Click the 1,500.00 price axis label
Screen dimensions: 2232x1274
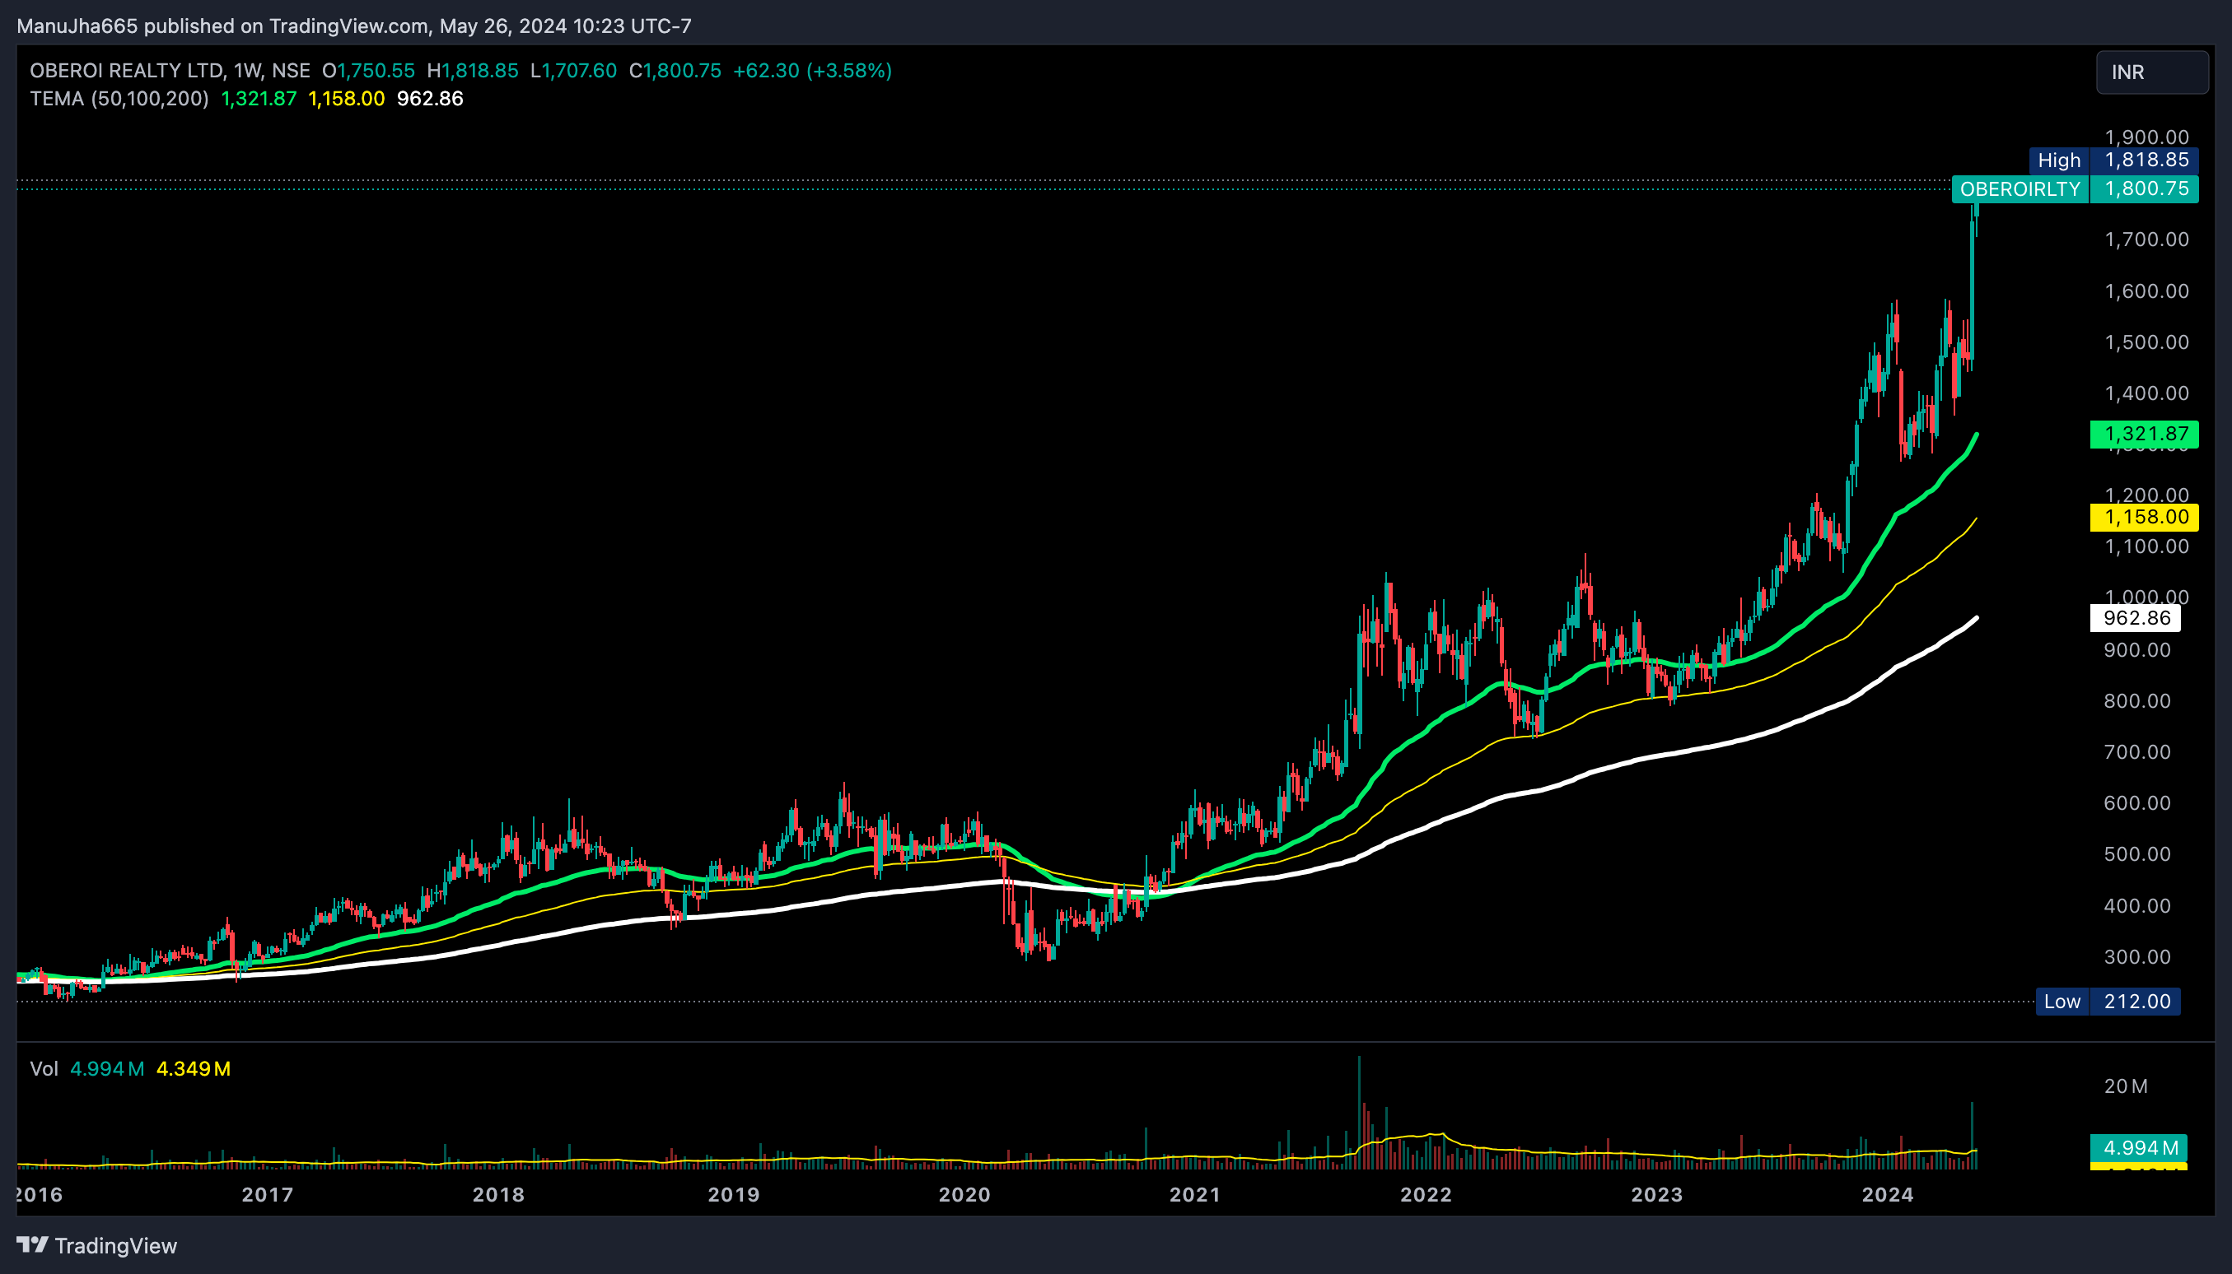[2146, 342]
